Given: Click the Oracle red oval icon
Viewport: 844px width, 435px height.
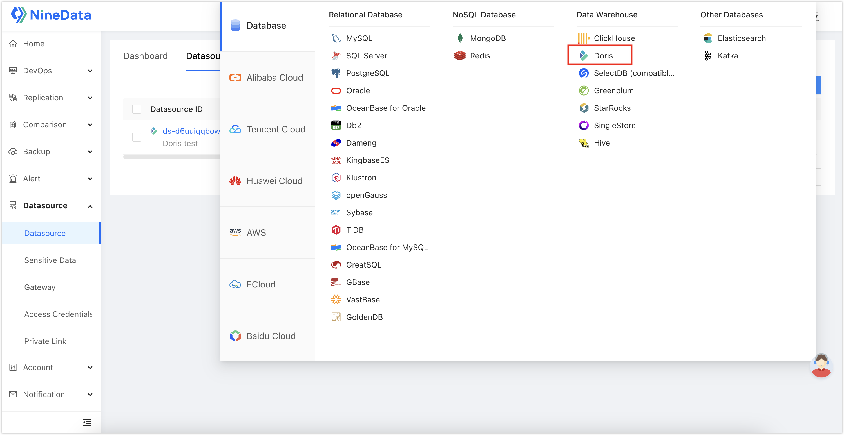Looking at the screenshot, I should click(x=336, y=90).
